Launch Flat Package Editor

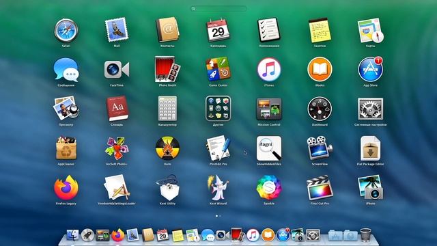click(370, 148)
